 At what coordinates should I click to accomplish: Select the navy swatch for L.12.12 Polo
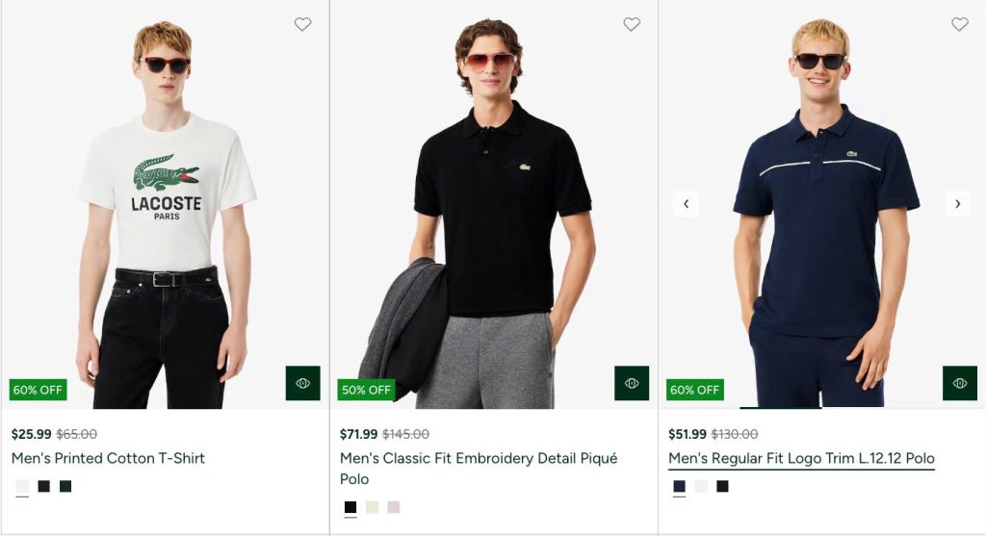point(679,486)
